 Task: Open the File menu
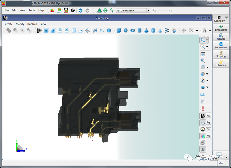[7, 10]
